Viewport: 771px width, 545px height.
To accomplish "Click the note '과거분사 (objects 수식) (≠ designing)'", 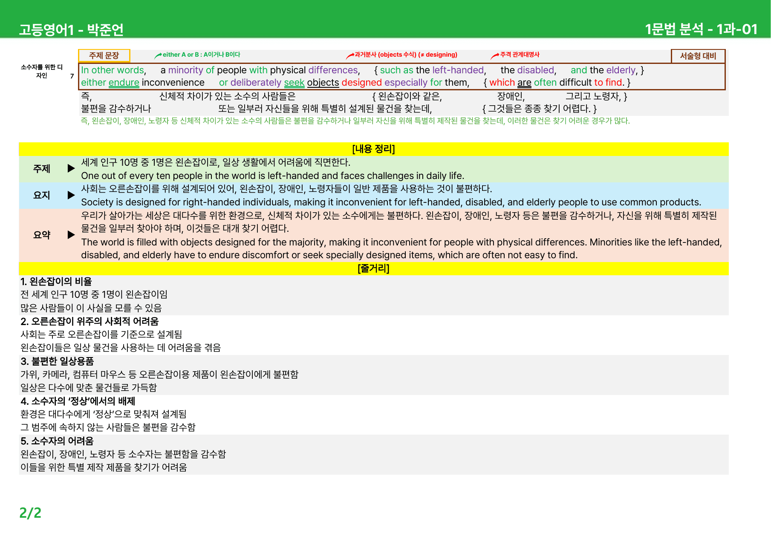I will 406,55.
